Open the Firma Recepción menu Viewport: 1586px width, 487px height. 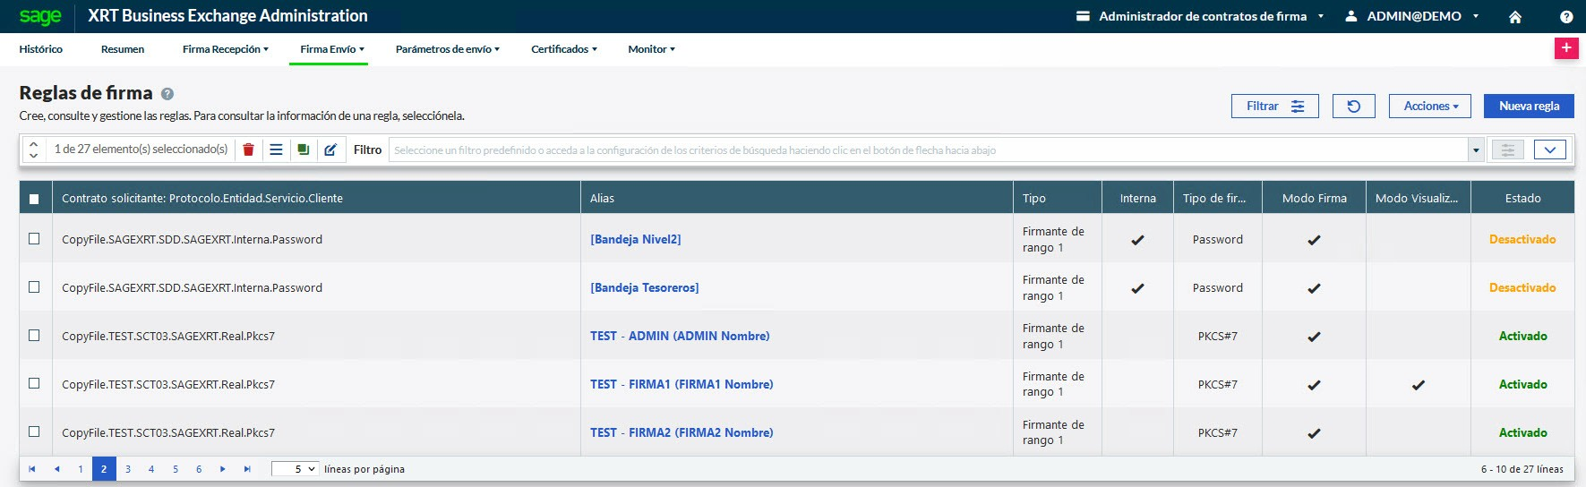225,49
